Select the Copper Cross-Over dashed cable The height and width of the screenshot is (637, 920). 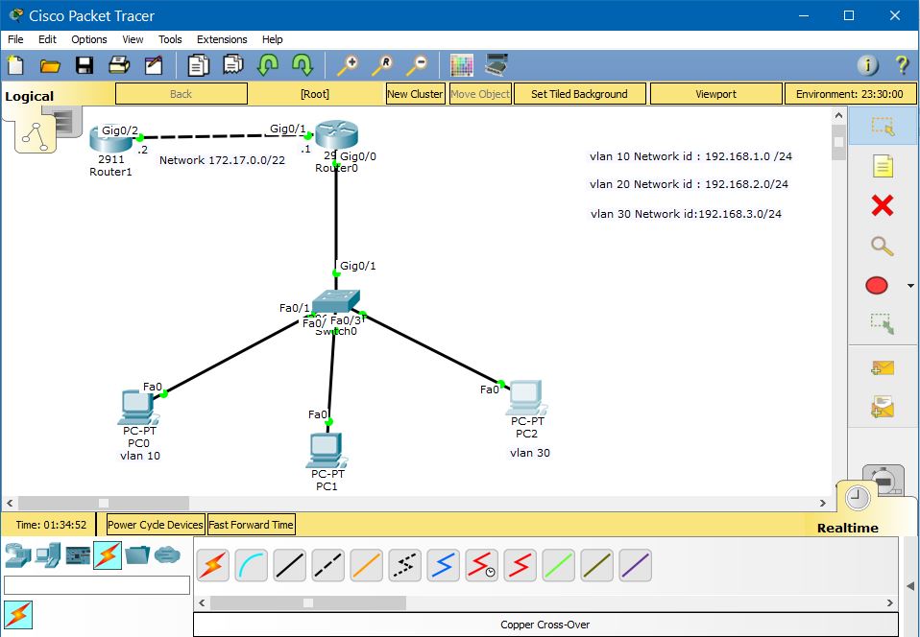(328, 565)
